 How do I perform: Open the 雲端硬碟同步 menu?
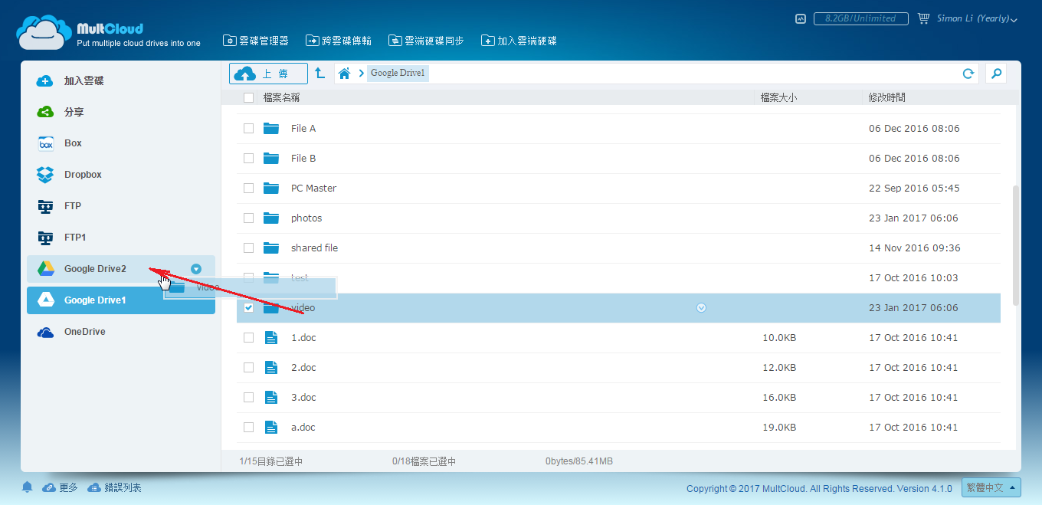(x=426, y=41)
